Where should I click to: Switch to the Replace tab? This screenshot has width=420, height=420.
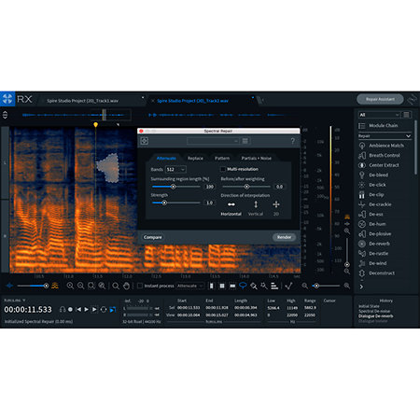[x=195, y=159]
